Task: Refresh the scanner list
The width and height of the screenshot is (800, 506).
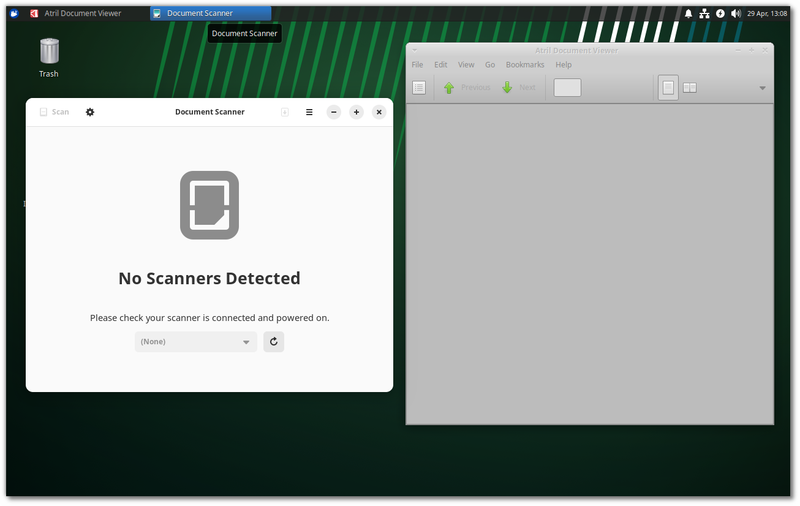Action: click(x=273, y=341)
